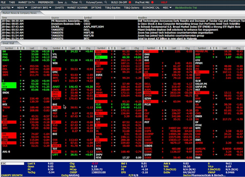Click the news N icon in DIA row
This screenshot has height=177, width=245.
click(23, 69)
